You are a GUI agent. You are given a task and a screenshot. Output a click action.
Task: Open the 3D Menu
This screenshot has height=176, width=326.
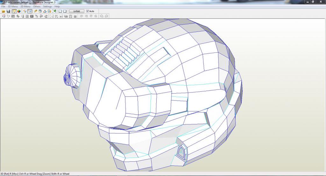pos(13,6)
